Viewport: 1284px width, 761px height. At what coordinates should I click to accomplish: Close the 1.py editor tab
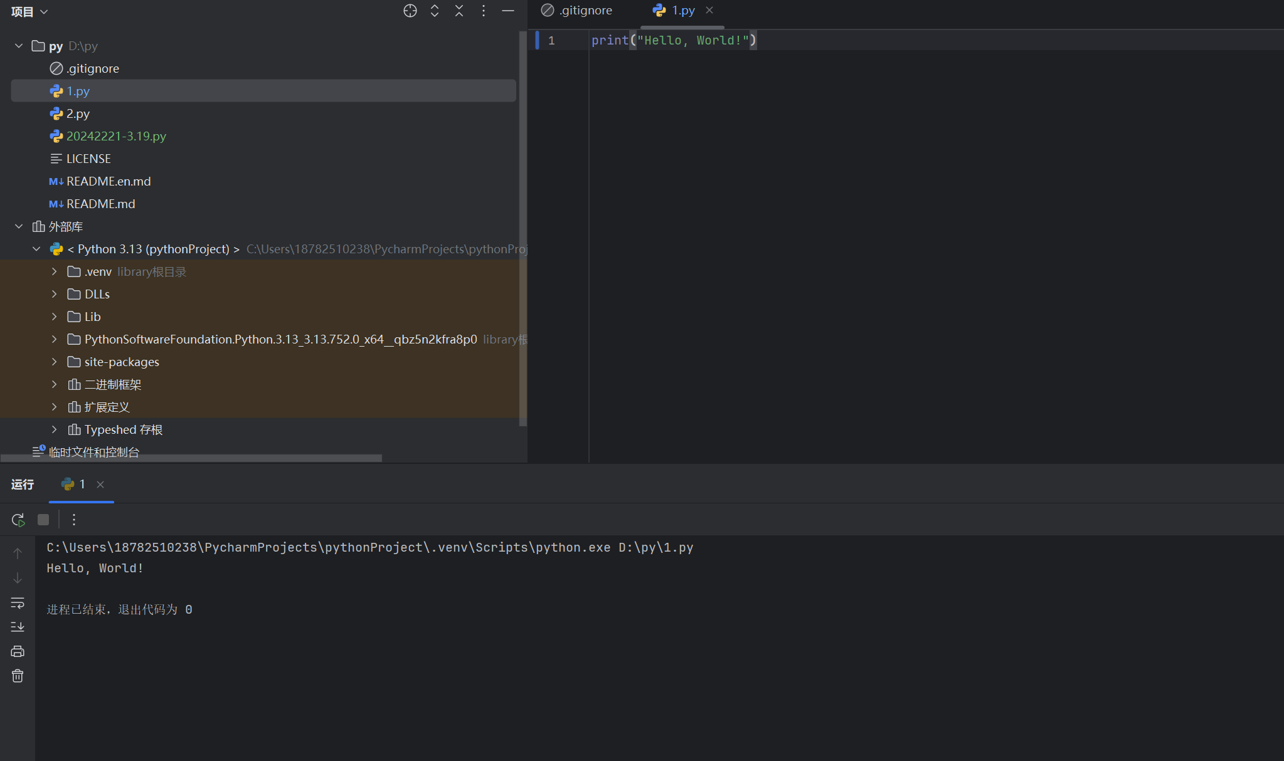[709, 10]
